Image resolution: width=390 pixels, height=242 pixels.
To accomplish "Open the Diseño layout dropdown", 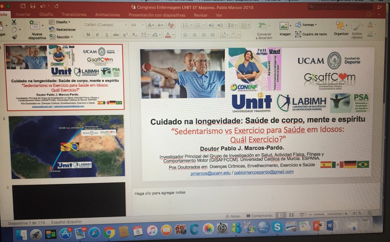I will pos(60,22).
